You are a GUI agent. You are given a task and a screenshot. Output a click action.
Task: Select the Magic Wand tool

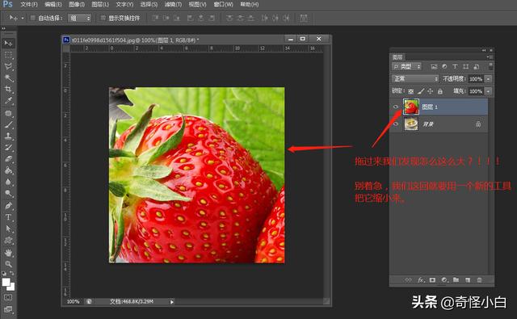click(x=8, y=78)
